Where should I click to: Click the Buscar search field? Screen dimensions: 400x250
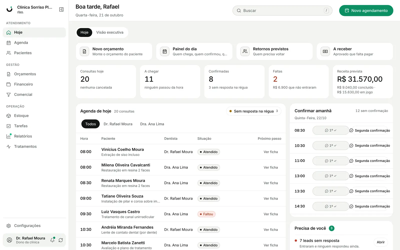pyautogui.click(x=282, y=10)
